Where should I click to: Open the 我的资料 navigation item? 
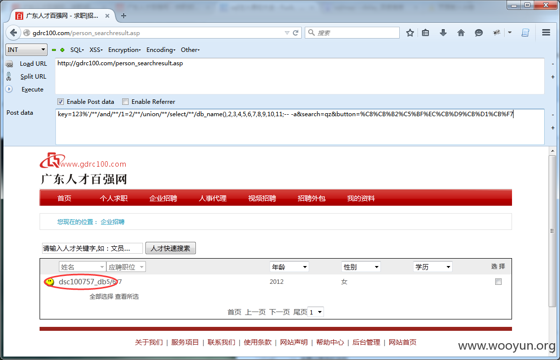[361, 199]
